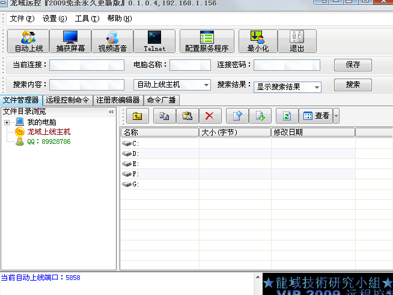Focus the 电脑名称 input field
Image resolution: width=393 pixels, height=295 pixels.
(190, 65)
